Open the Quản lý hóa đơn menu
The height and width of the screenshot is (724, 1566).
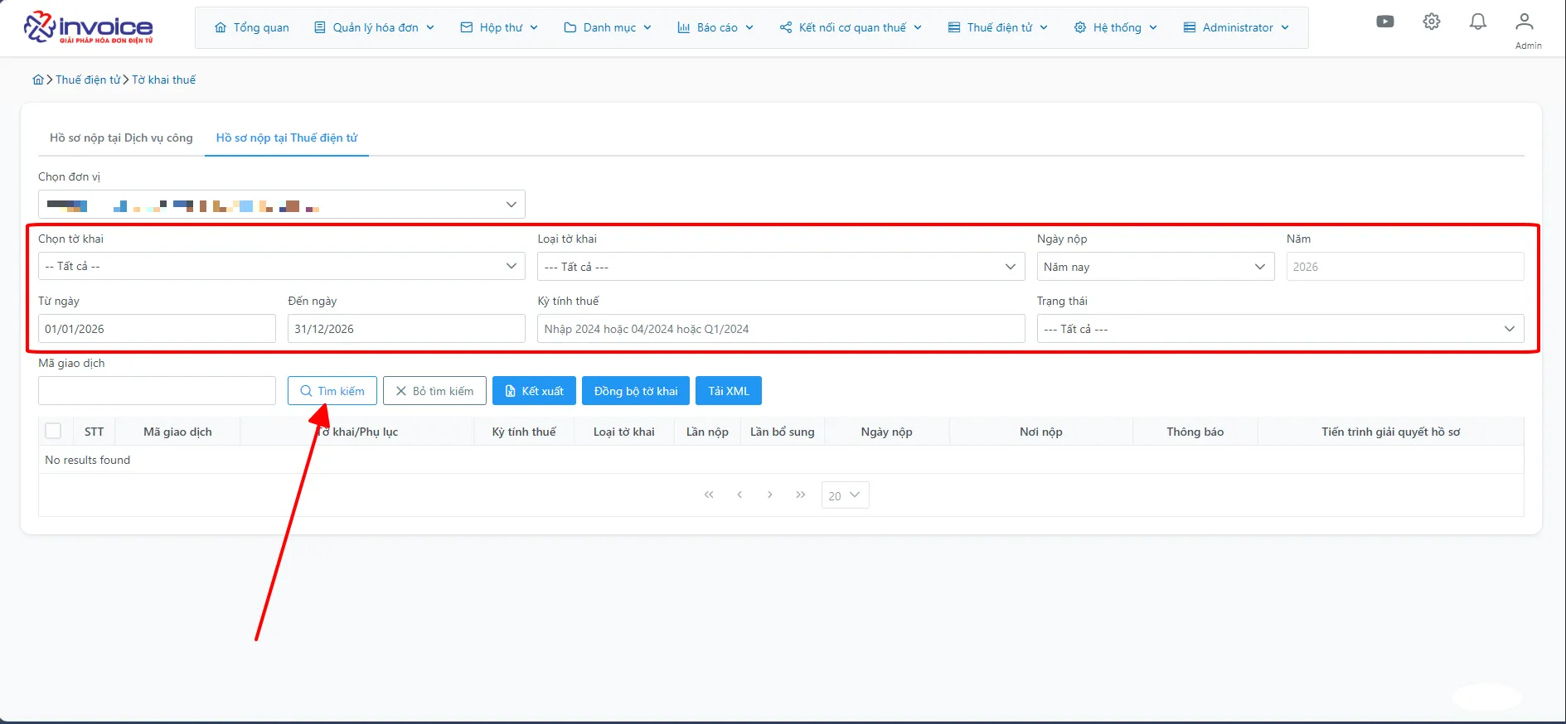click(375, 27)
